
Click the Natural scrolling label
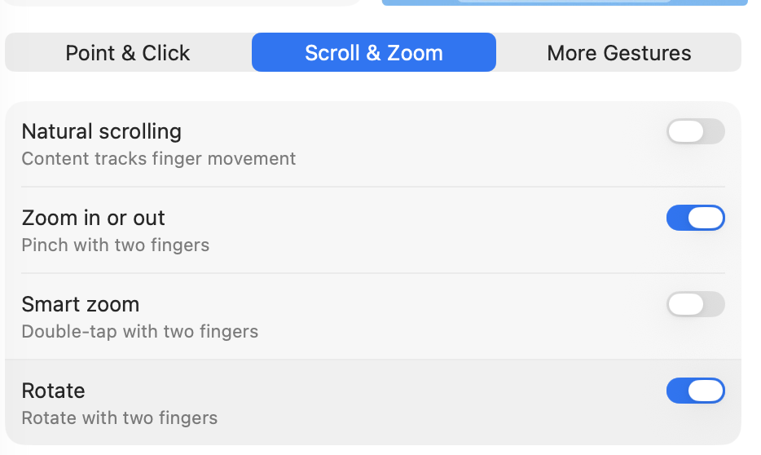(x=101, y=131)
